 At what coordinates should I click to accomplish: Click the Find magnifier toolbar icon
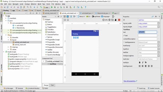pos(28,7)
